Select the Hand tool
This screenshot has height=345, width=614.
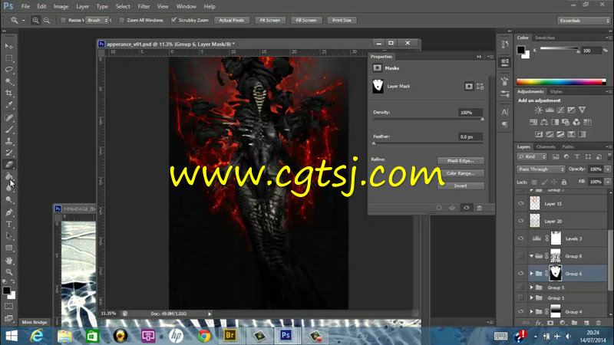pos(8,260)
